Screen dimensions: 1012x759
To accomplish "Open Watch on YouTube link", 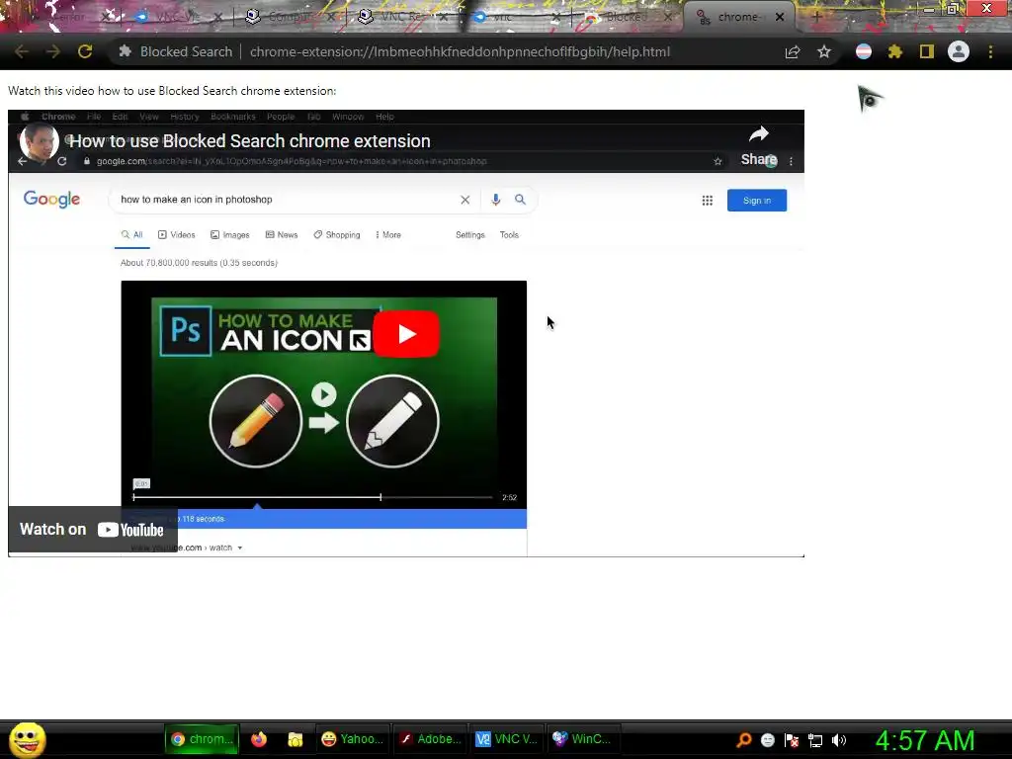I will click(92, 530).
